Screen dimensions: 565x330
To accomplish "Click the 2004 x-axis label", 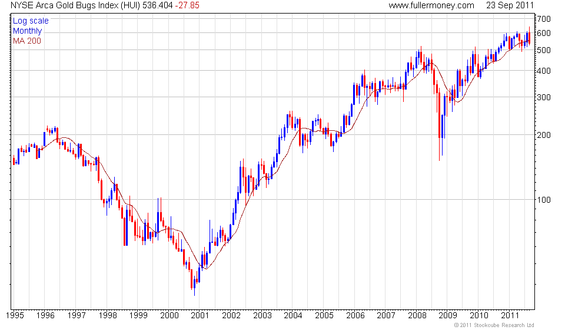I will coord(293,316).
